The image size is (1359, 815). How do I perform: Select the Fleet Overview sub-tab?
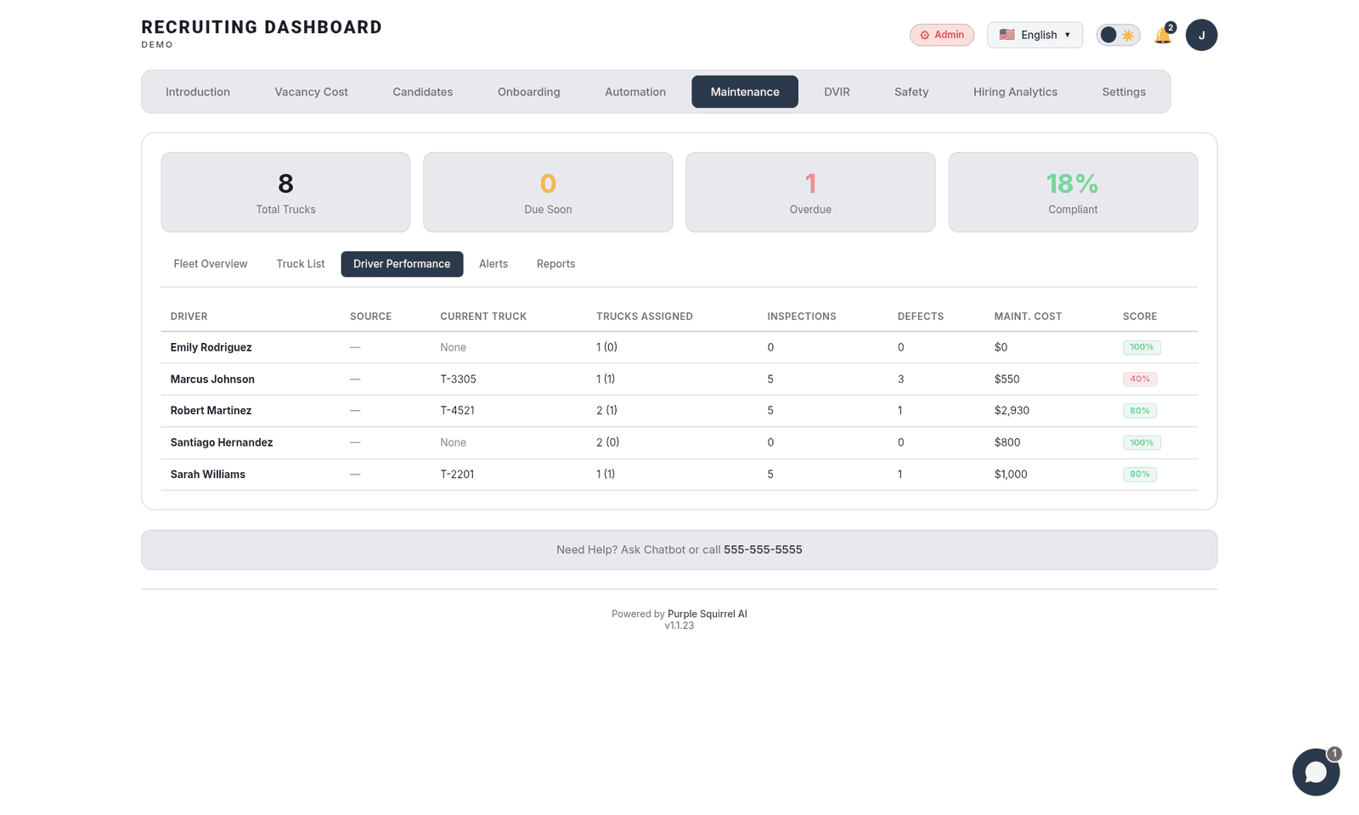[211, 264]
